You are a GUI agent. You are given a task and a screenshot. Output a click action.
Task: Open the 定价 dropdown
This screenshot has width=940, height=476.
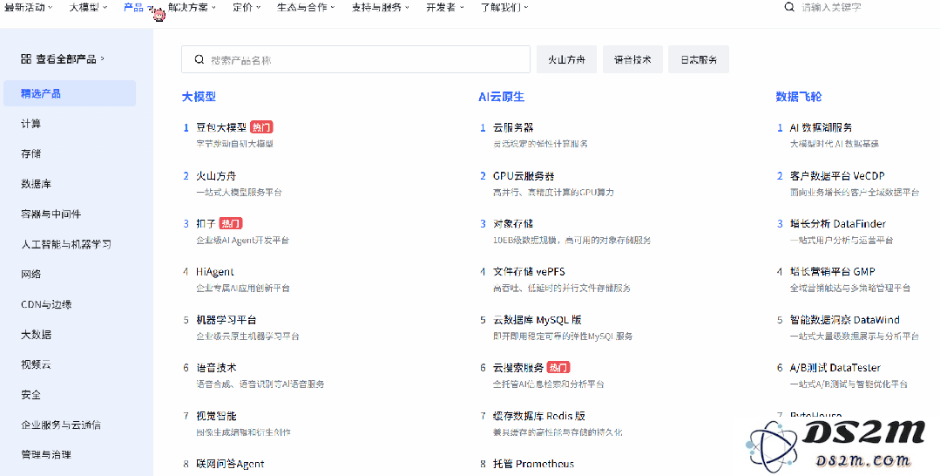click(x=247, y=8)
